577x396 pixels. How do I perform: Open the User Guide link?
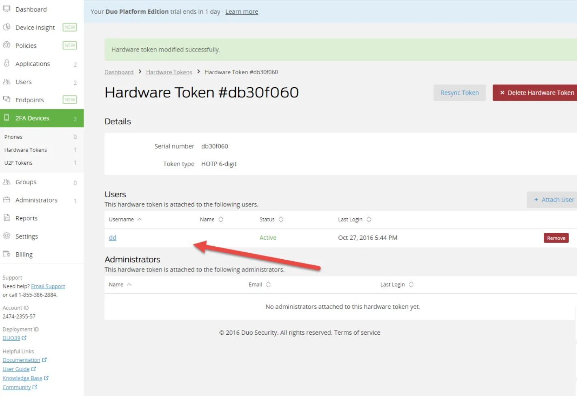pos(16,369)
